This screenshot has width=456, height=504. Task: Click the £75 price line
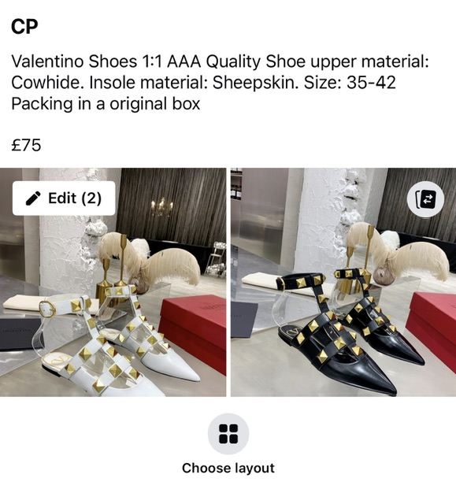coord(26,145)
